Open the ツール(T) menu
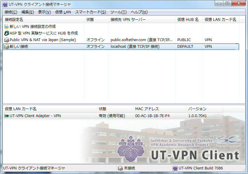The height and width of the screenshot is (174, 248). [x=118, y=12]
